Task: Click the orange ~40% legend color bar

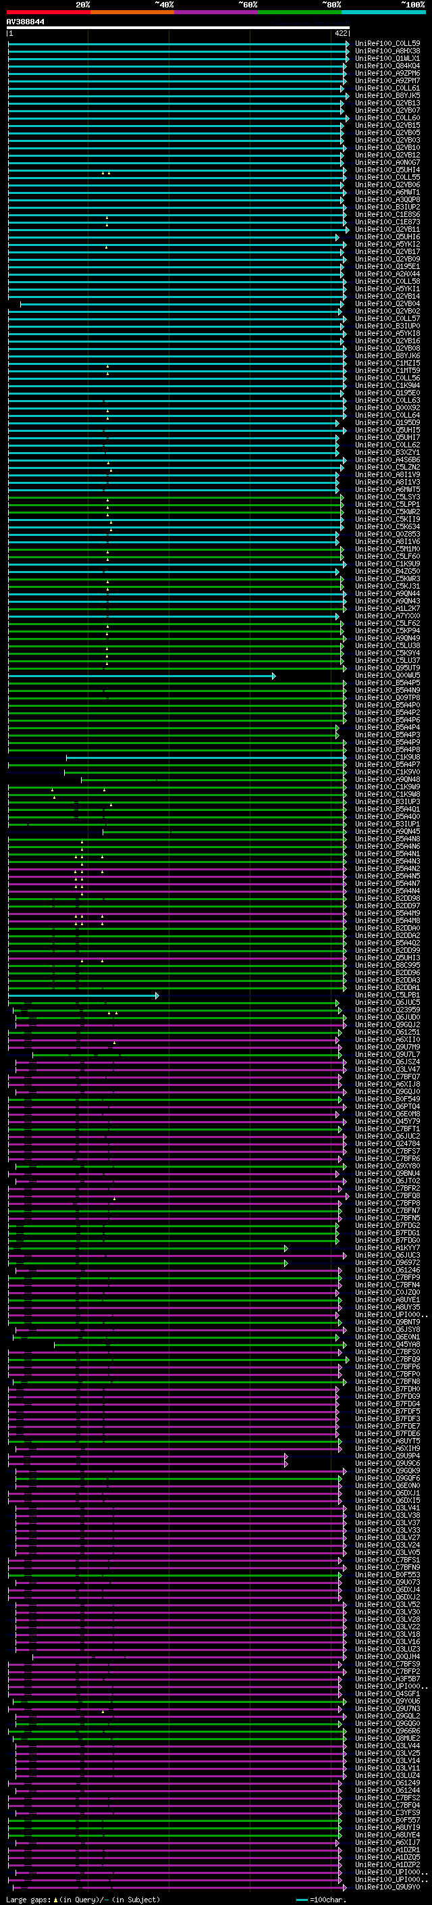Action: pos(132,12)
